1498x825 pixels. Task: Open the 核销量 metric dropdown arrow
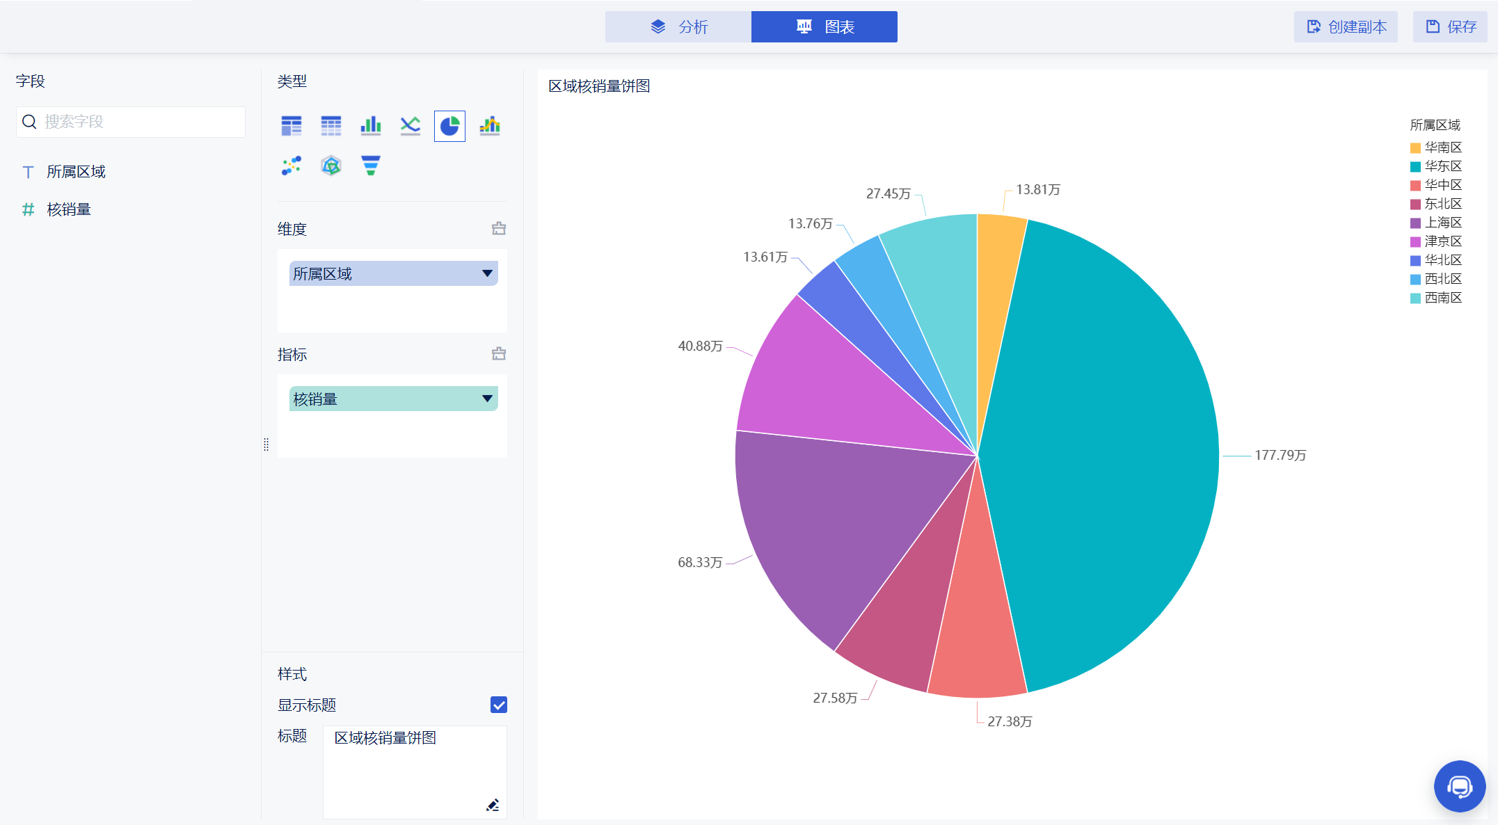tap(487, 399)
